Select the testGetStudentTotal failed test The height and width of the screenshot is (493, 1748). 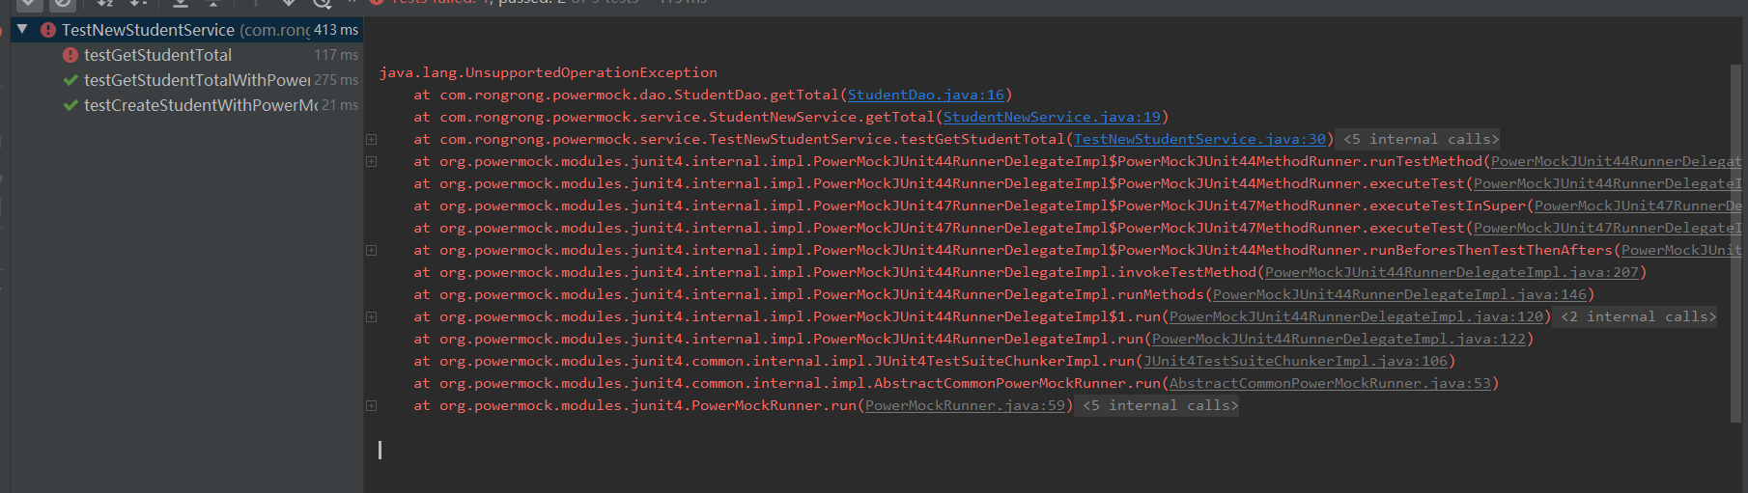pyautogui.click(x=157, y=55)
